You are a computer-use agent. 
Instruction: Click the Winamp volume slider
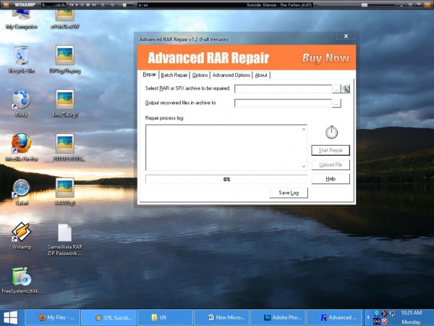(x=125, y=5)
